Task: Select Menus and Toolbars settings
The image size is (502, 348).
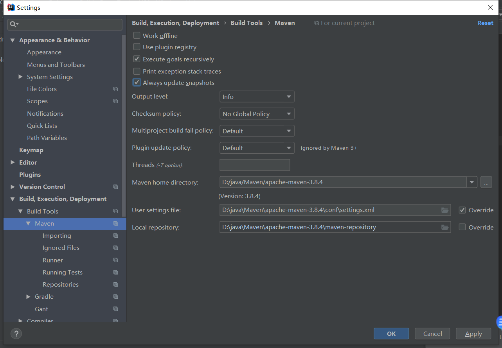Action: 56,65
